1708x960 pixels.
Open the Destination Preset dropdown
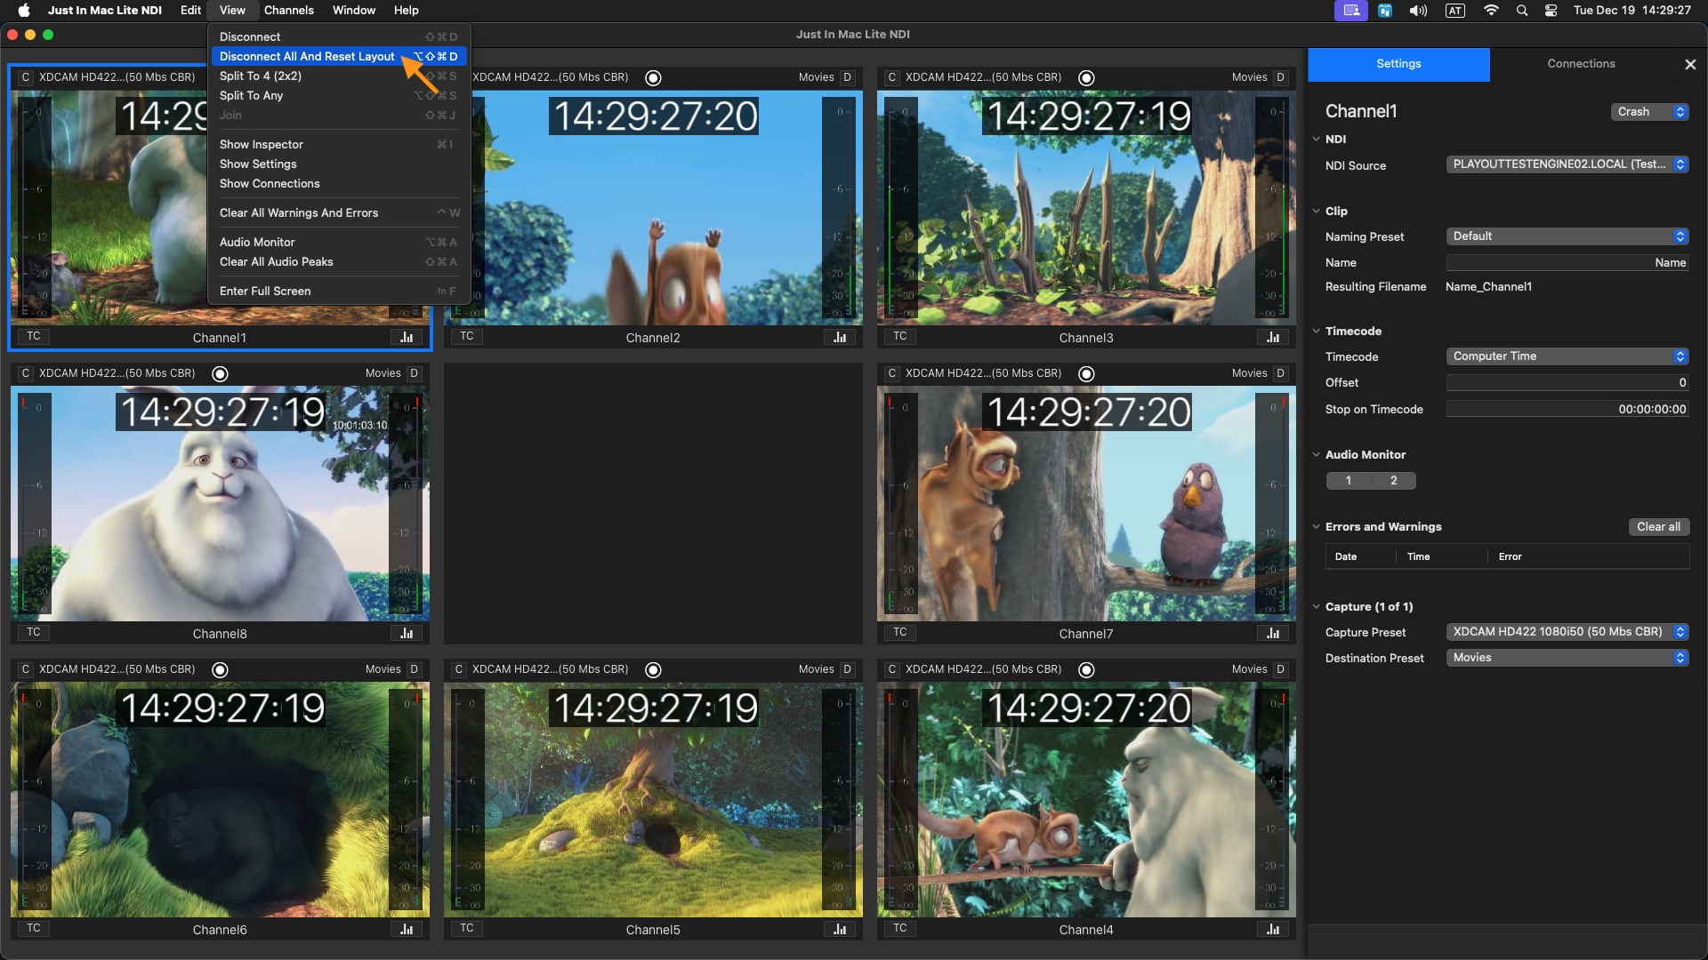point(1567,658)
